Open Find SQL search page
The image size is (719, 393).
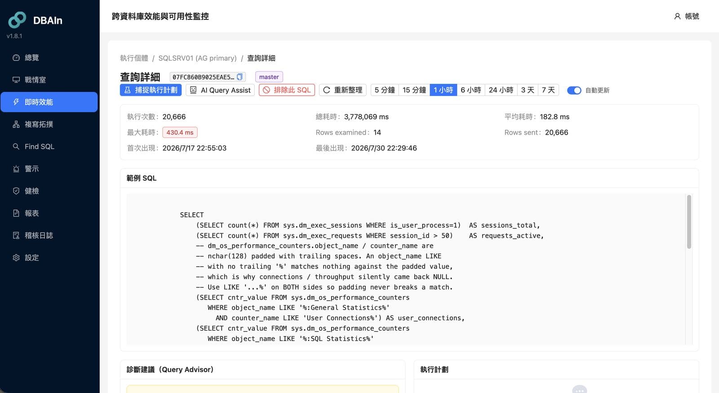(49, 146)
